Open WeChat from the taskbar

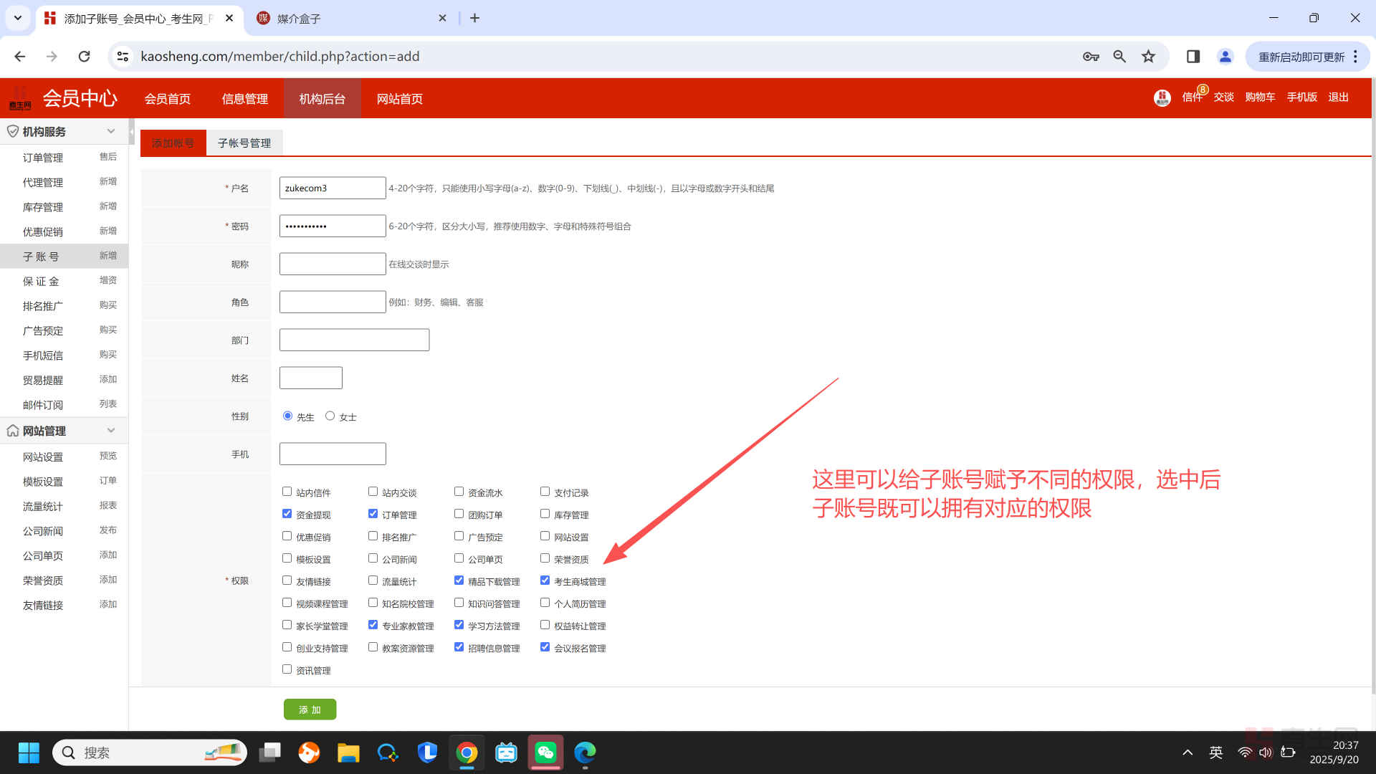(x=546, y=752)
